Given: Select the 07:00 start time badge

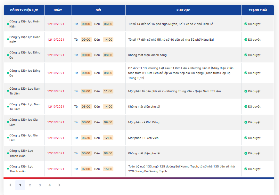Looking at the screenshot, I should pos(86,169).
